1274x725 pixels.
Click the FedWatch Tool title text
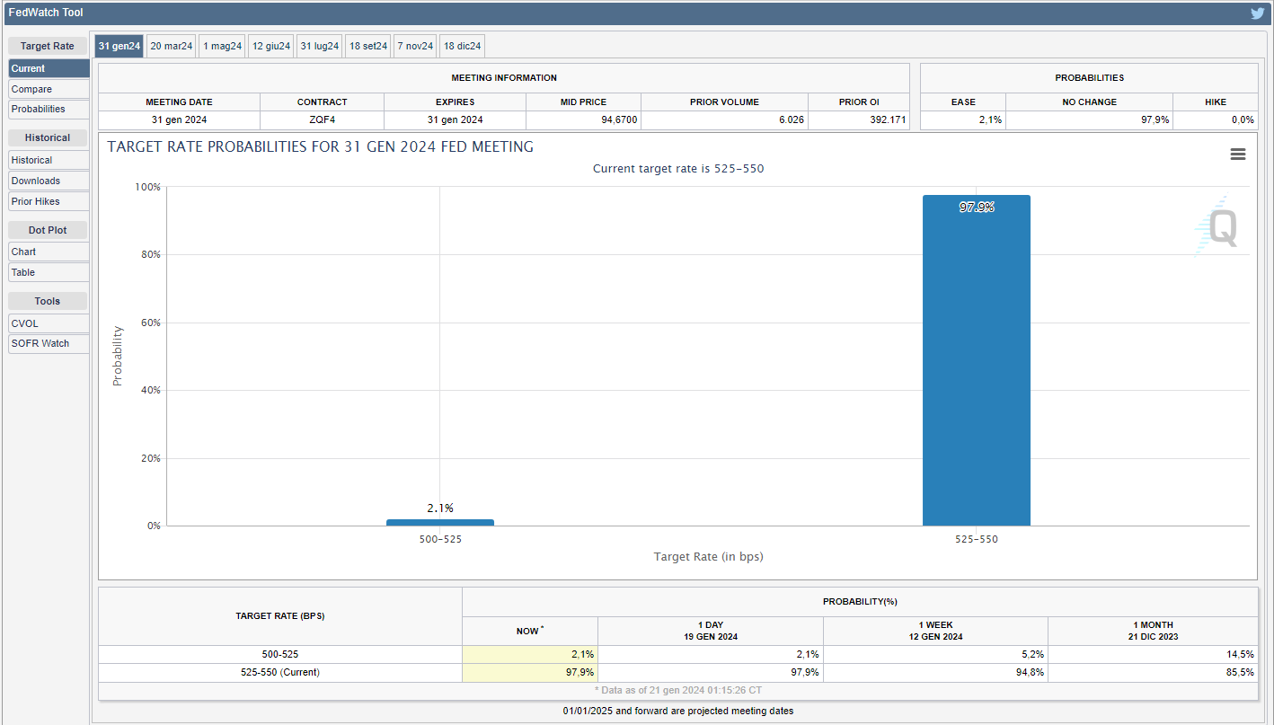click(x=46, y=13)
